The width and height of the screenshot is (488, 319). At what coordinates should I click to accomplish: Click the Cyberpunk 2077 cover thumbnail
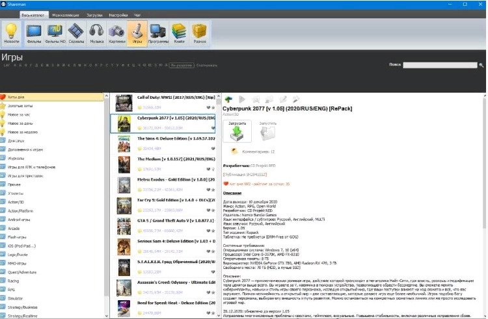pyautogui.click(x=124, y=123)
